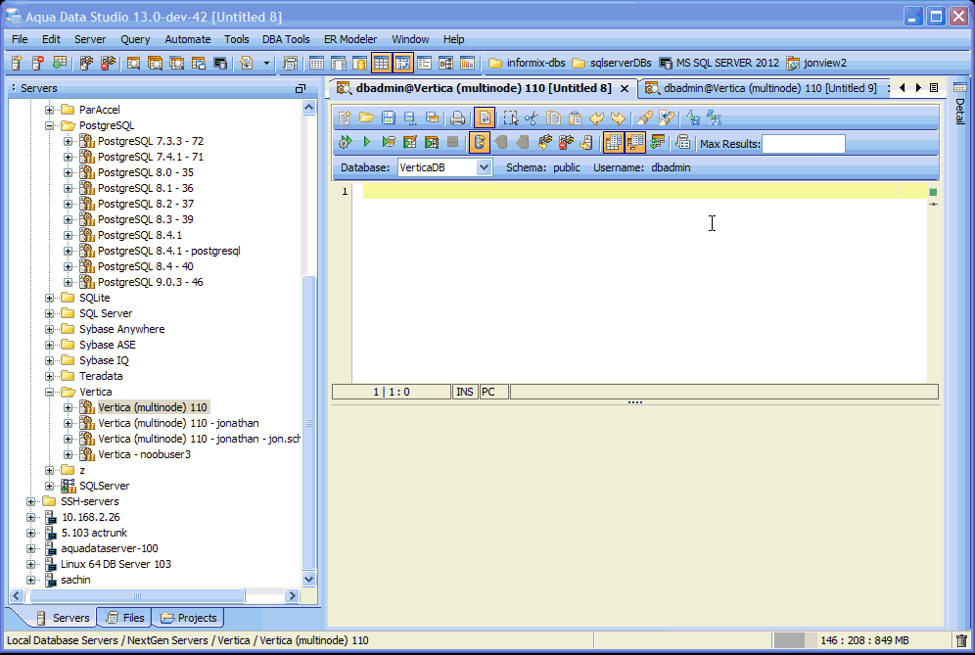Open the small dropdown arrow in main toolbar
Viewport: 975px width, 655px height.
[267, 63]
